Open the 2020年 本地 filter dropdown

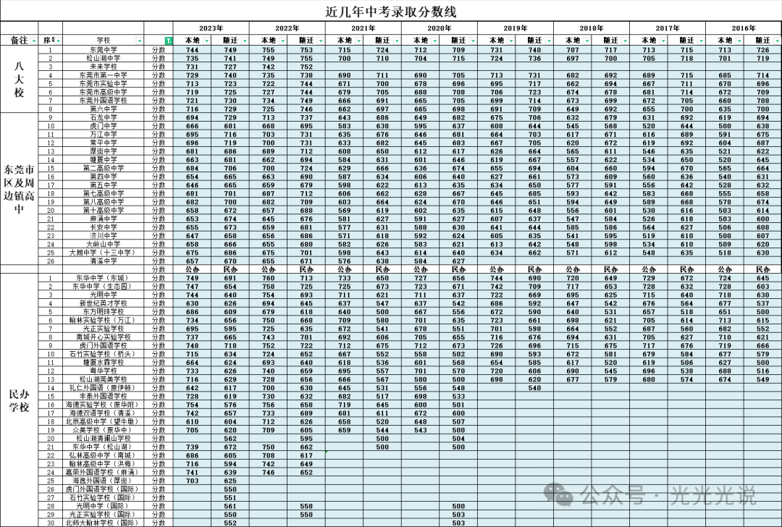[x=435, y=41]
